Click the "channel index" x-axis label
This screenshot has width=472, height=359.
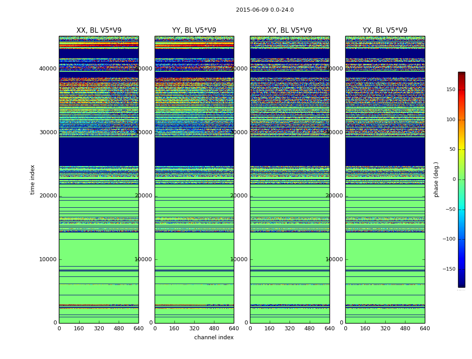(214, 337)
